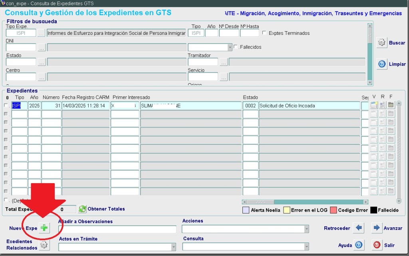Expand the Acciones dropdown
The height and width of the screenshot is (256, 409).
(x=306, y=229)
